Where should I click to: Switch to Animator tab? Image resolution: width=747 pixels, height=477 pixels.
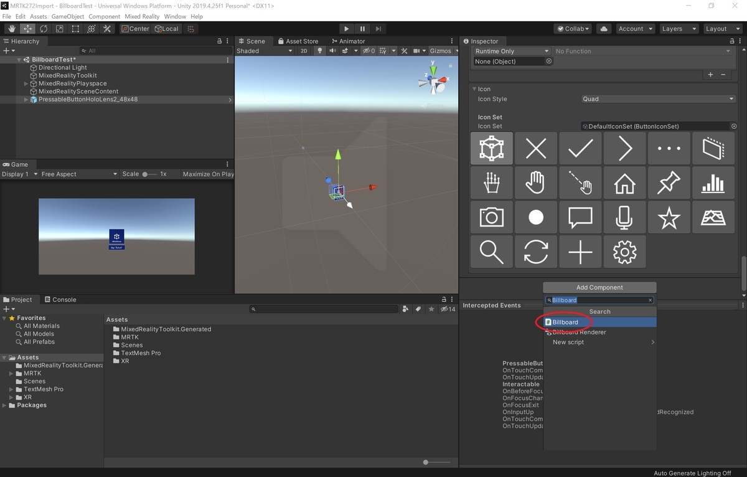click(347, 41)
